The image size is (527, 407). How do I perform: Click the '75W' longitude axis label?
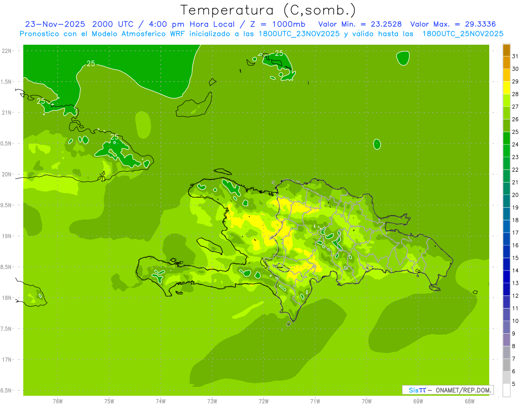pyautogui.click(x=109, y=401)
